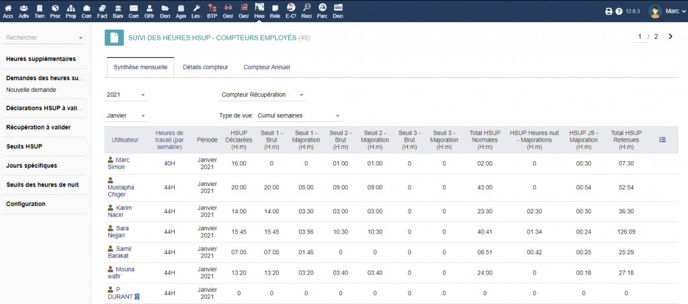Click the BTP module icon
The image size is (688, 304).
[212, 11]
